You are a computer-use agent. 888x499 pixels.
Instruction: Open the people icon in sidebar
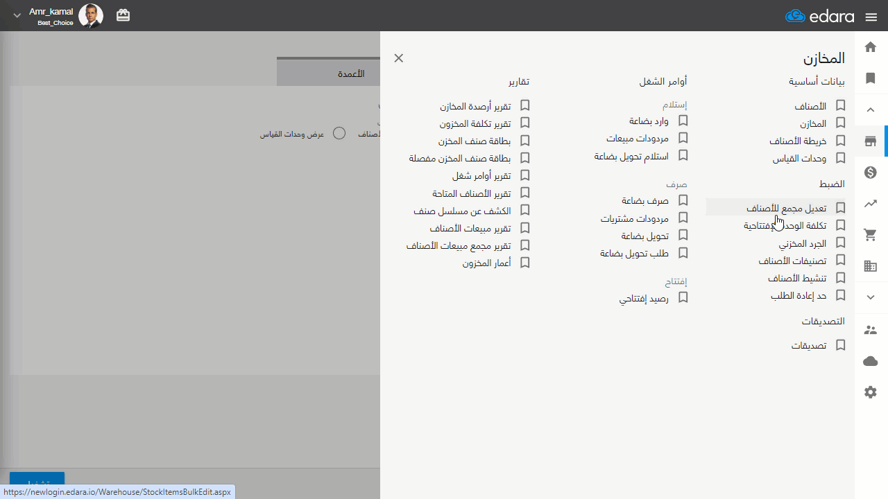point(871,330)
